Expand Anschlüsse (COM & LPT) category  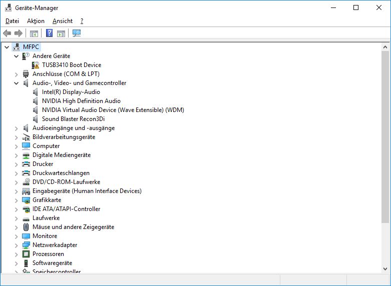pos(16,74)
